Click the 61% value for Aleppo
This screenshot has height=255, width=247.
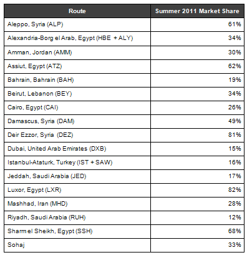(235, 24)
